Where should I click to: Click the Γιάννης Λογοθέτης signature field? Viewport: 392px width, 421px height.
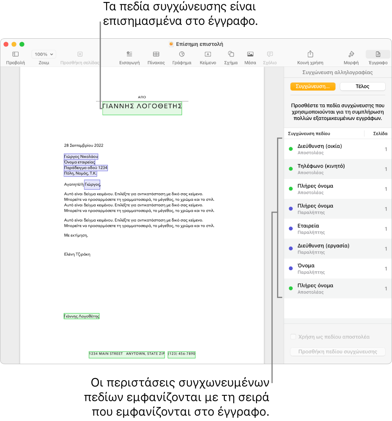[x=82, y=316]
